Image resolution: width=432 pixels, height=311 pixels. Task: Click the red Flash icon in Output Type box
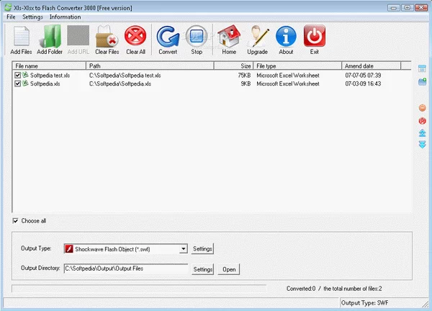coord(69,249)
